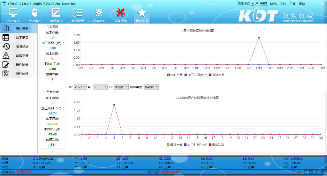Viewport: 327px width, 176px height.
Task: Expand the year dropdown showing 2023
Action: 80,87
